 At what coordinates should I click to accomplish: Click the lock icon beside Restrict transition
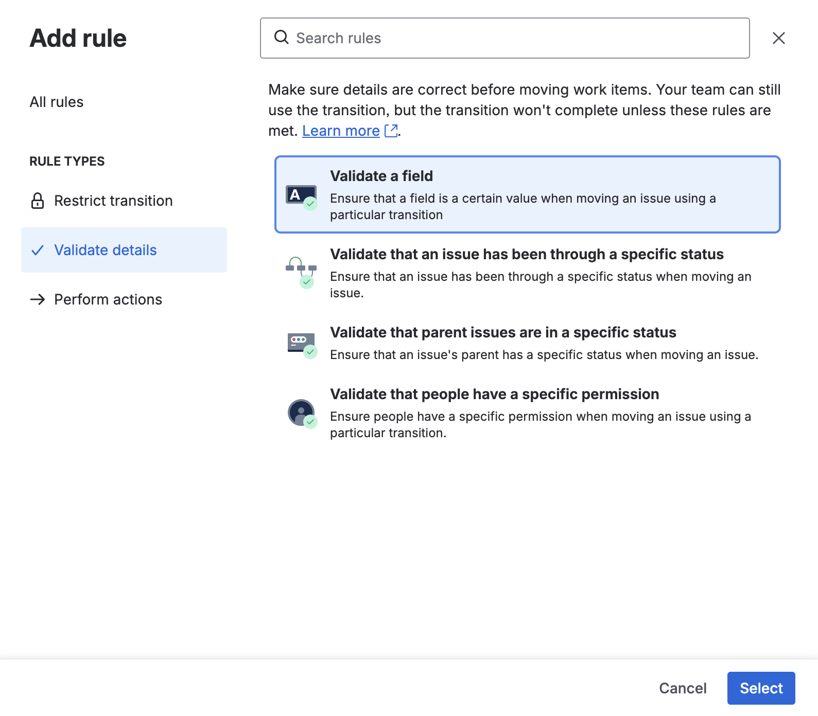click(x=38, y=201)
